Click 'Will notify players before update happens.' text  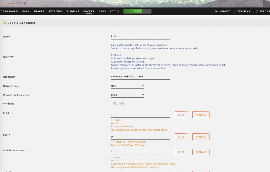[135, 167]
